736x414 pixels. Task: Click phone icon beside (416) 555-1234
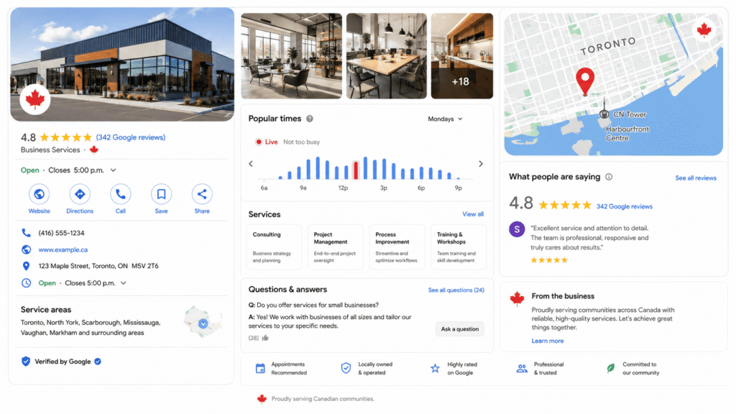click(27, 233)
